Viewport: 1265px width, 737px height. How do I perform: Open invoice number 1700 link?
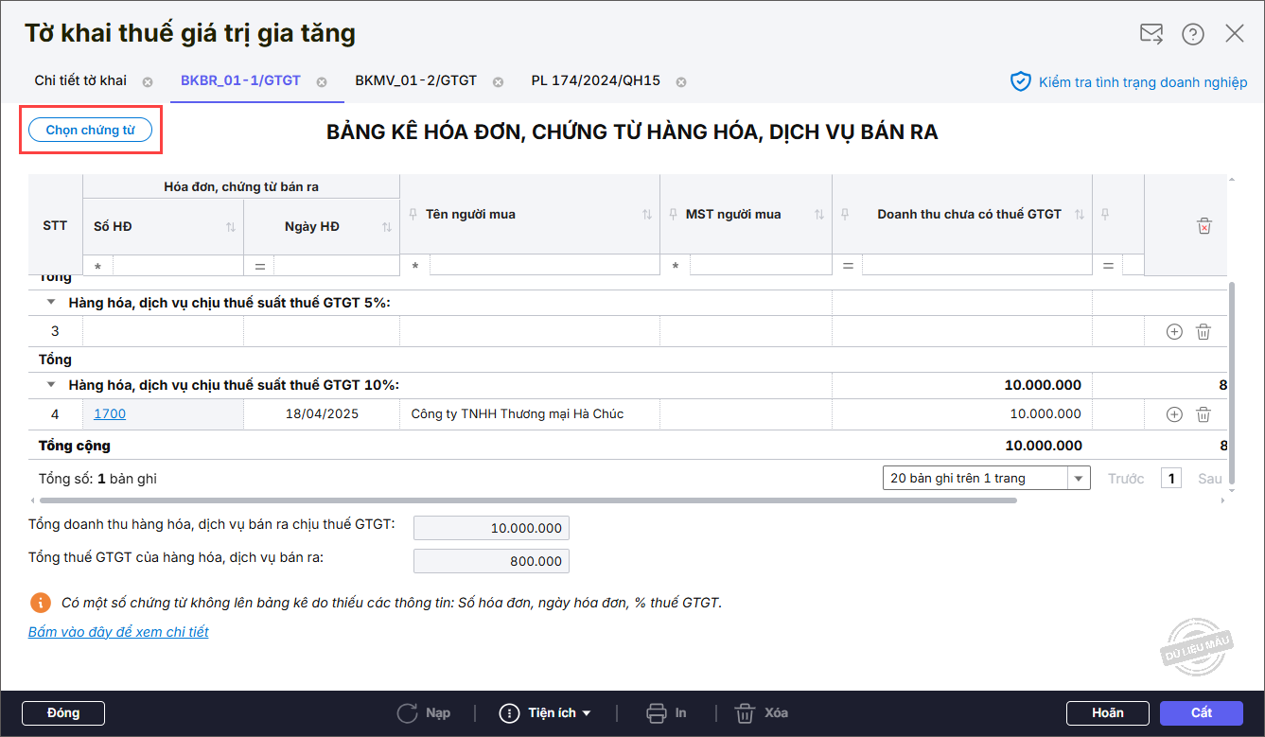110,414
